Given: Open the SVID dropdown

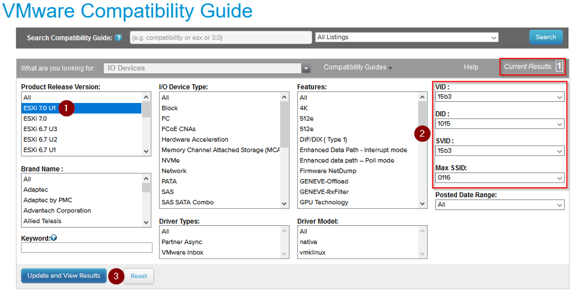Looking at the screenshot, I should point(500,150).
